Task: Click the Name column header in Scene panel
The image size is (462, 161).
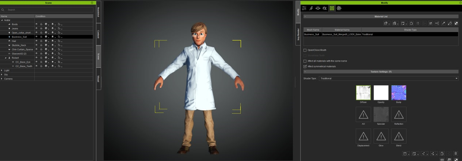Action: pos(17,16)
